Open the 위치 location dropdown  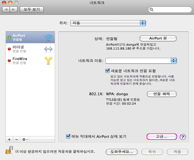tap(108, 23)
